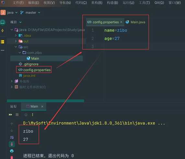
Task: Open the 文件(F) menu
Action: point(18,3)
